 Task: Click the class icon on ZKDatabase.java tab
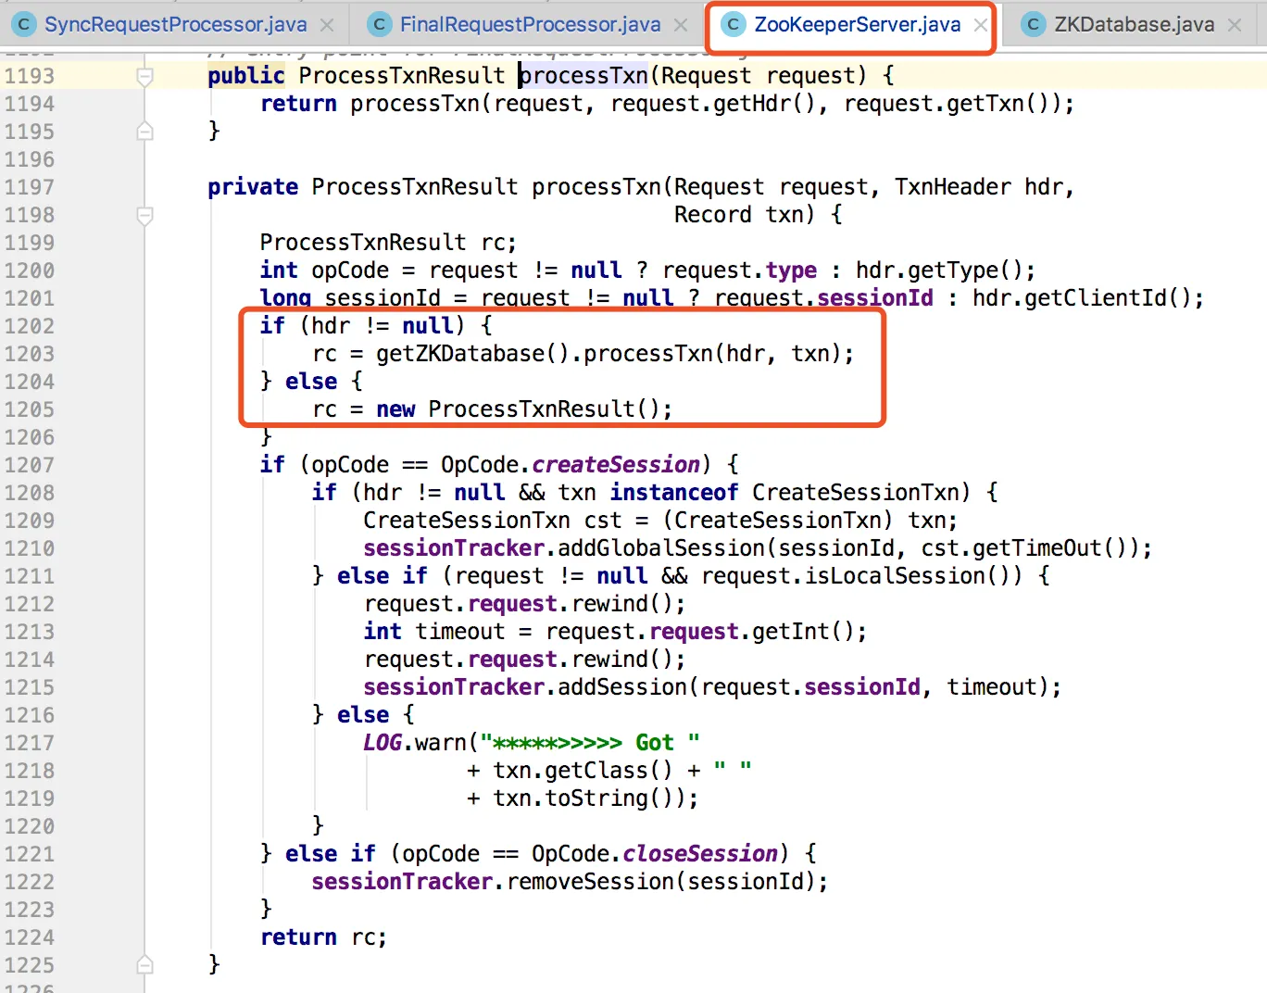[1033, 25]
